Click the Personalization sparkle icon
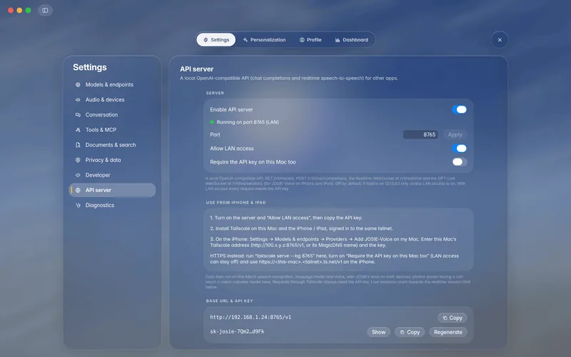The height and width of the screenshot is (357, 571). click(x=245, y=40)
